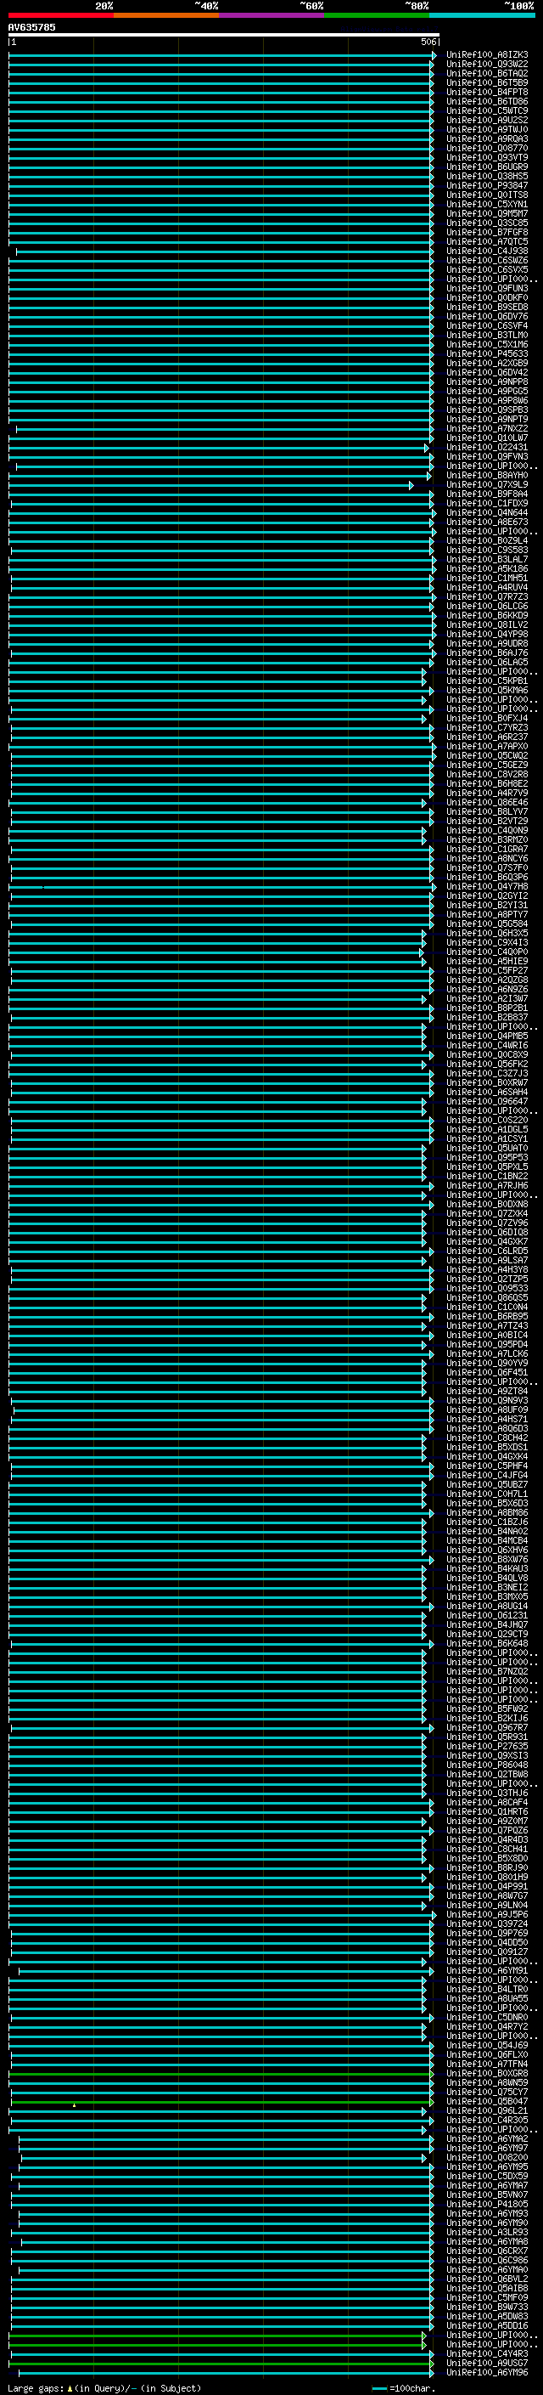
Task: Select the UniRef100_C5GEZ9 entry
Action: tap(487, 765)
